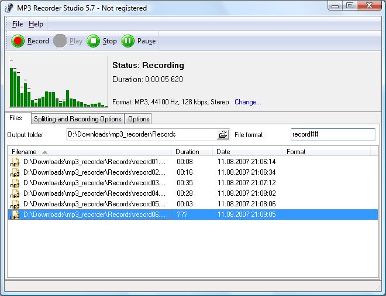Click the Format column header

point(327,152)
